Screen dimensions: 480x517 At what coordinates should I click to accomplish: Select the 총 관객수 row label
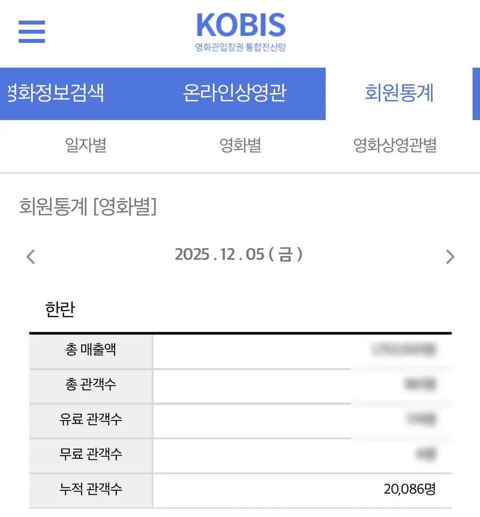pos(91,385)
